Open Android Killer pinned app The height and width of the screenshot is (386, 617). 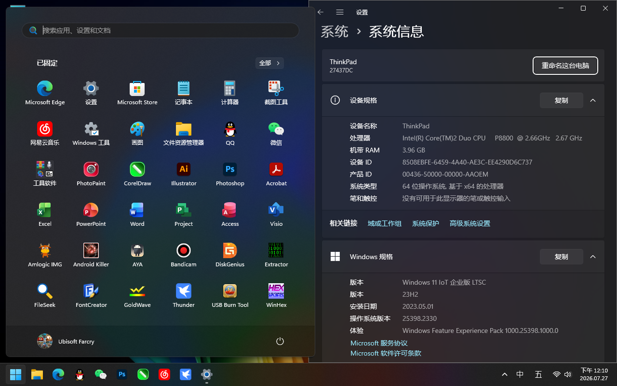pos(91,255)
